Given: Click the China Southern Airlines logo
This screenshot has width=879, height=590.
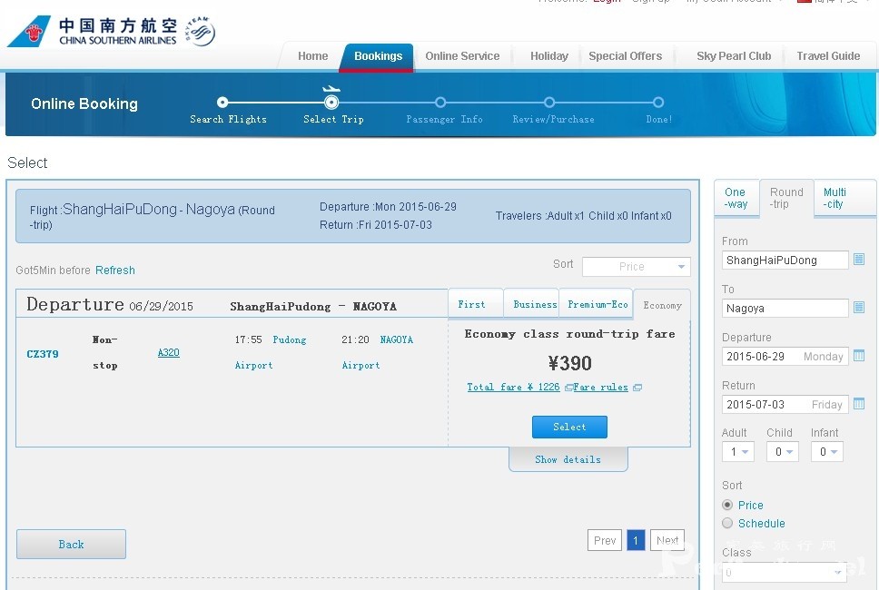Looking at the screenshot, I should pos(92,32).
